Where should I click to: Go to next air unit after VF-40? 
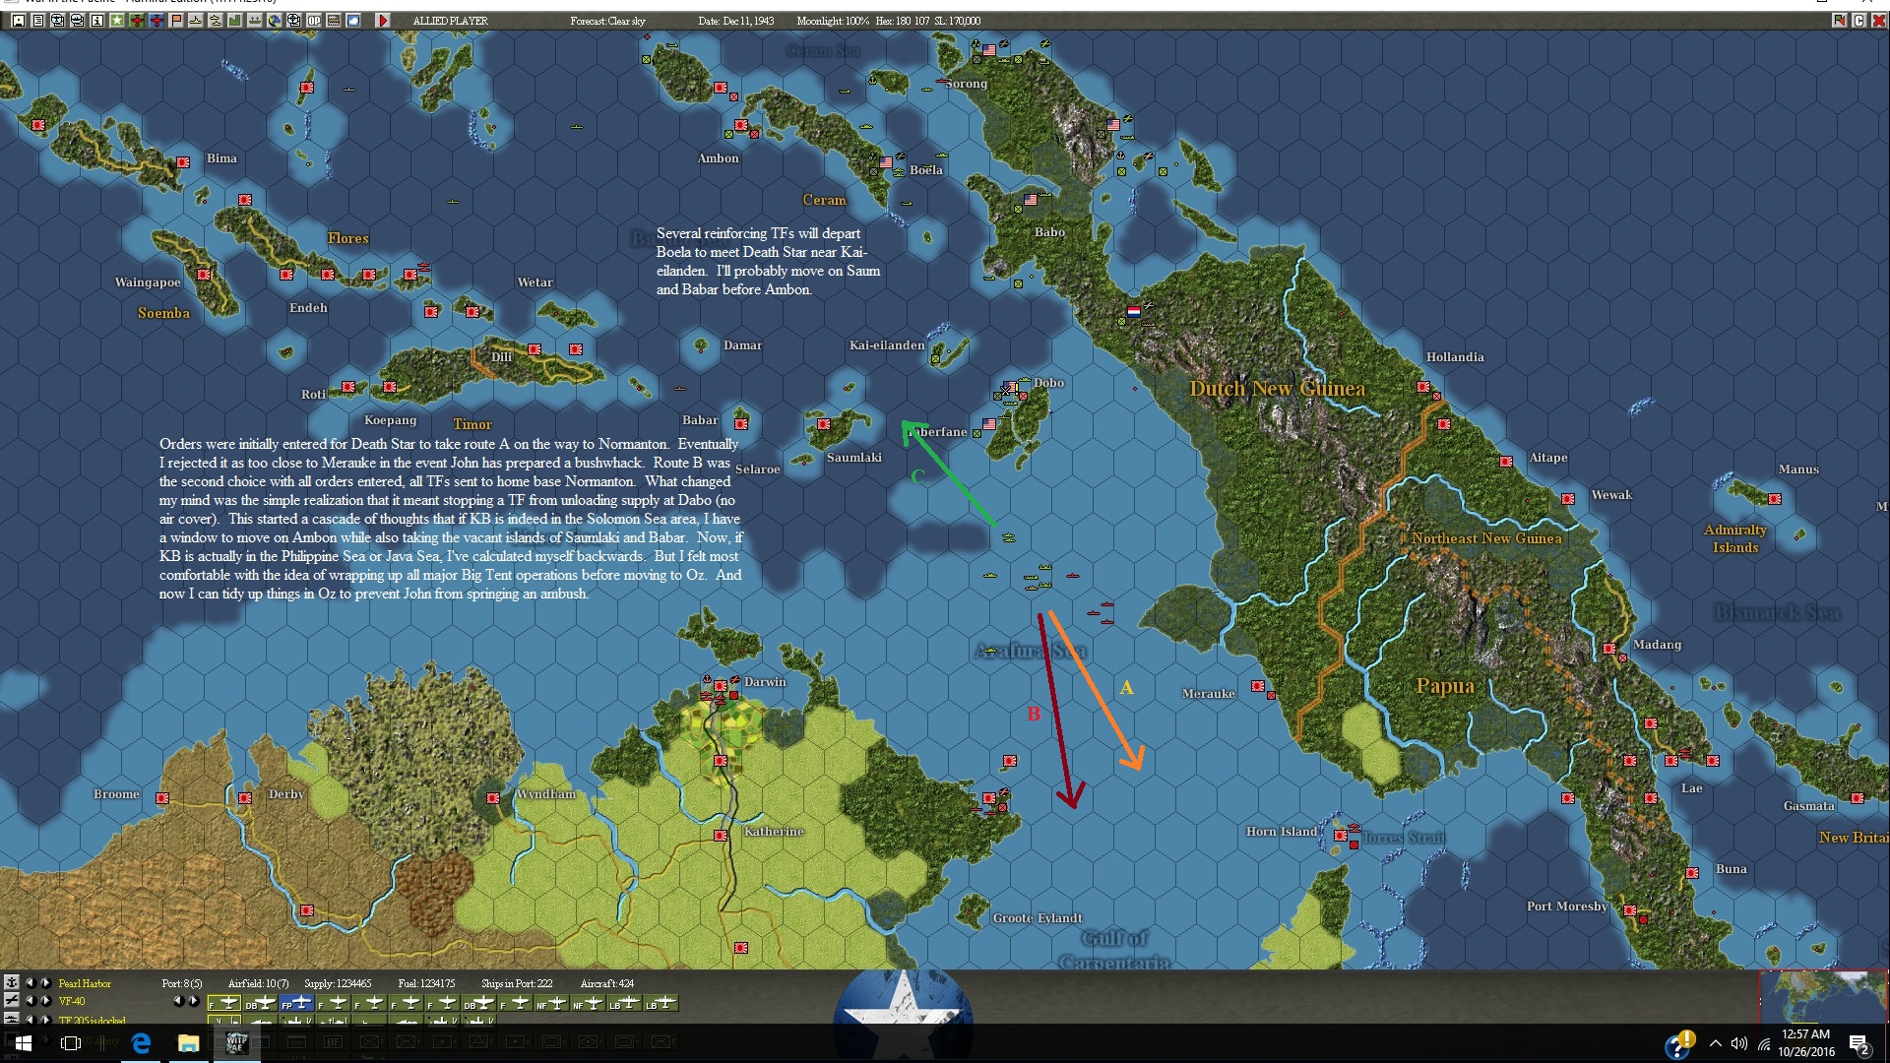[x=45, y=1000]
